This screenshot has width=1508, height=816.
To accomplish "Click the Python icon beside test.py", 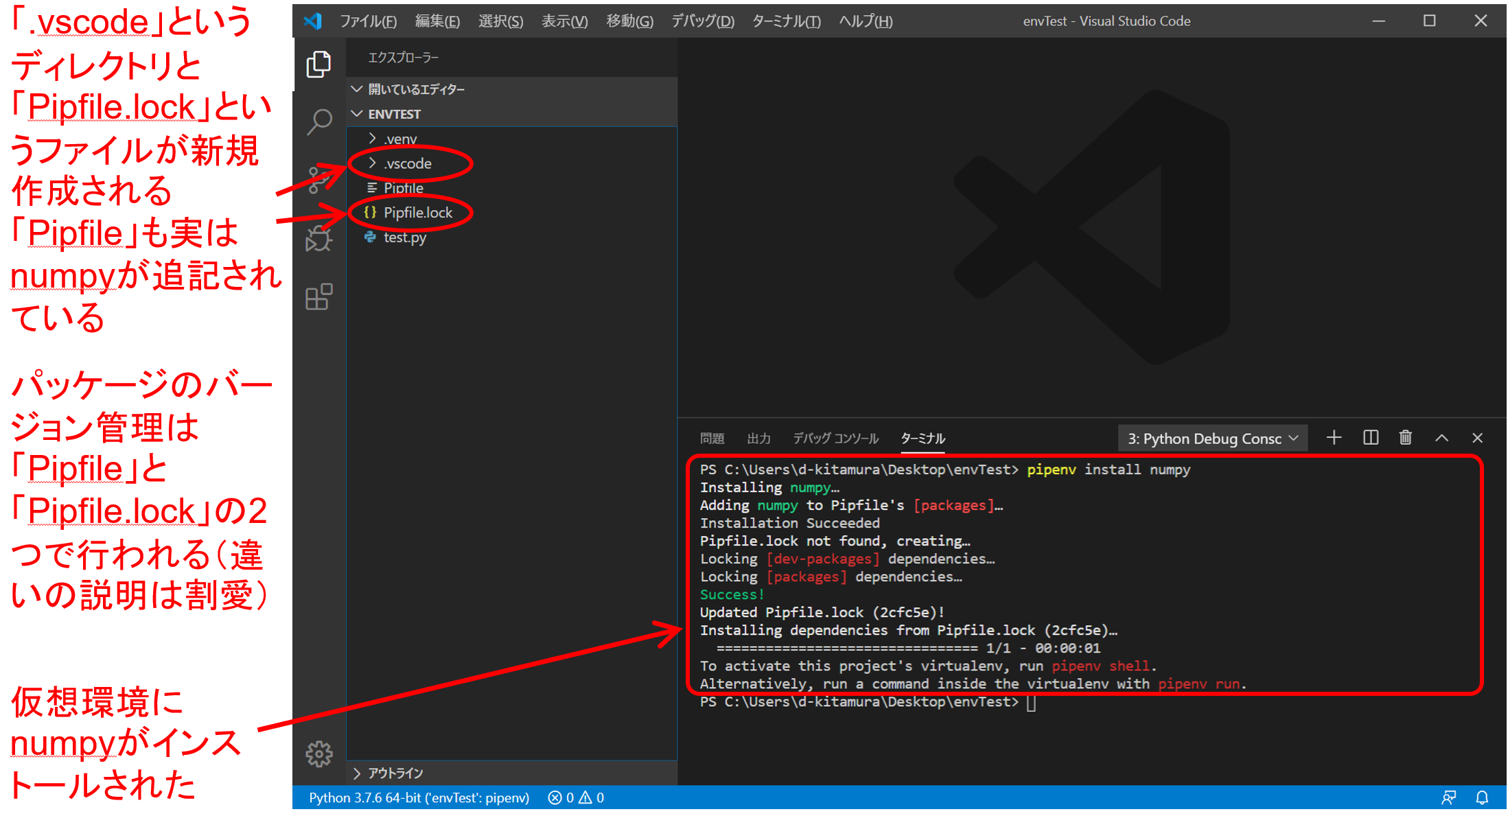I will tap(370, 237).
